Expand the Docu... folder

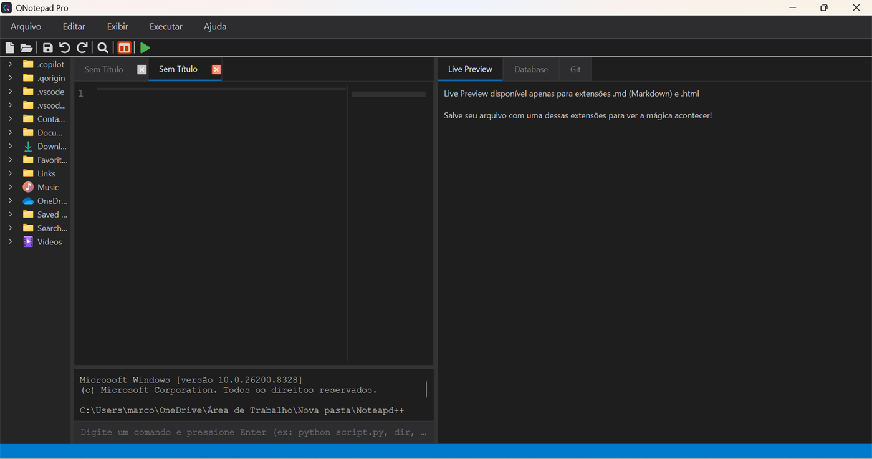[x=10, y=132]
